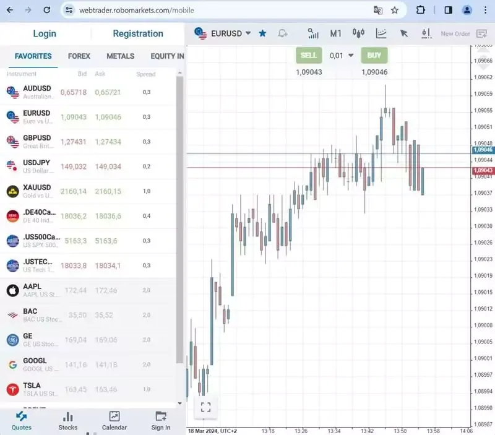This screenshot has height=435, width=495.
Task: Open indicators chart icon
Action: (381, 33)
